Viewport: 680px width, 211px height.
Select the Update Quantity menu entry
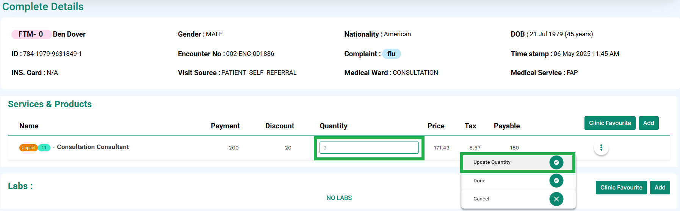click(x=518, y=162)
